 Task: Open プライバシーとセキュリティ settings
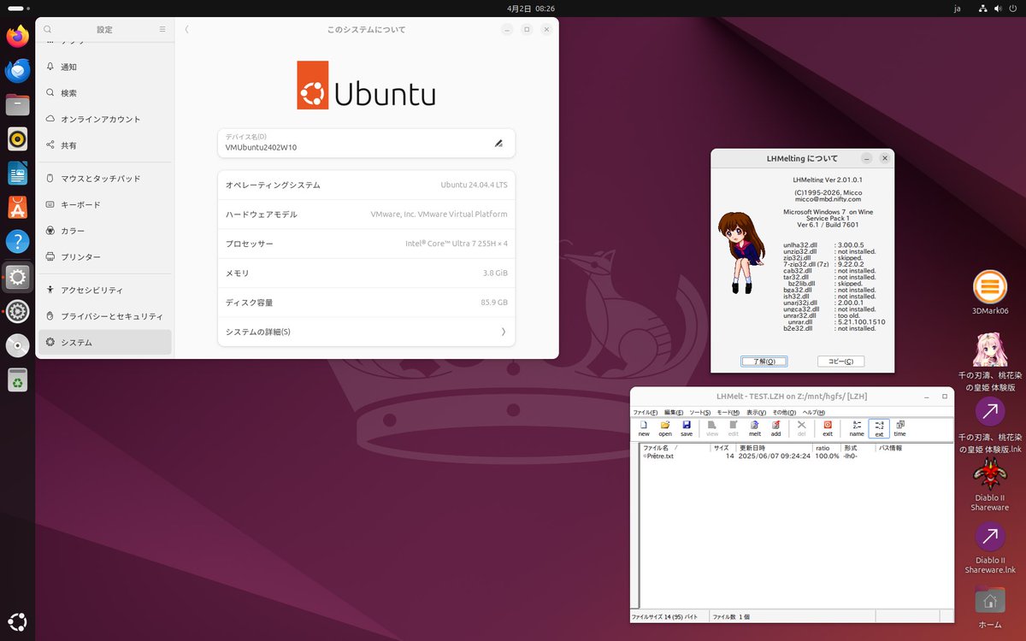[x=105, y=316]
